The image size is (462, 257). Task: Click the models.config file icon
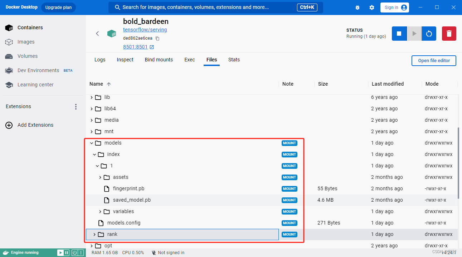[101, 223]
